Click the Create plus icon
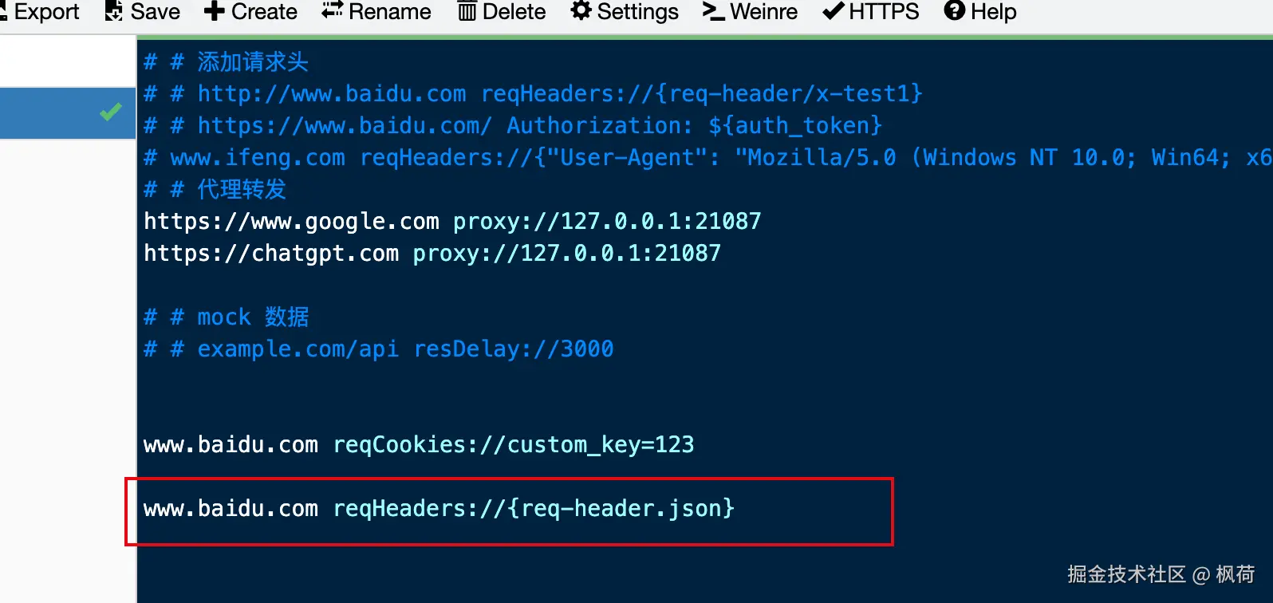1273x603 pixels. click(x=214, y=11)
